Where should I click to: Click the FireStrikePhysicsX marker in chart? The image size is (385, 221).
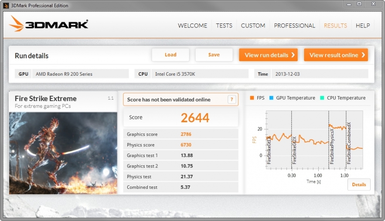[332, 146]
